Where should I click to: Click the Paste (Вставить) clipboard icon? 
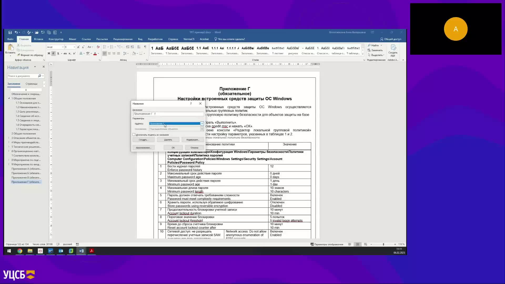point(11,47)
